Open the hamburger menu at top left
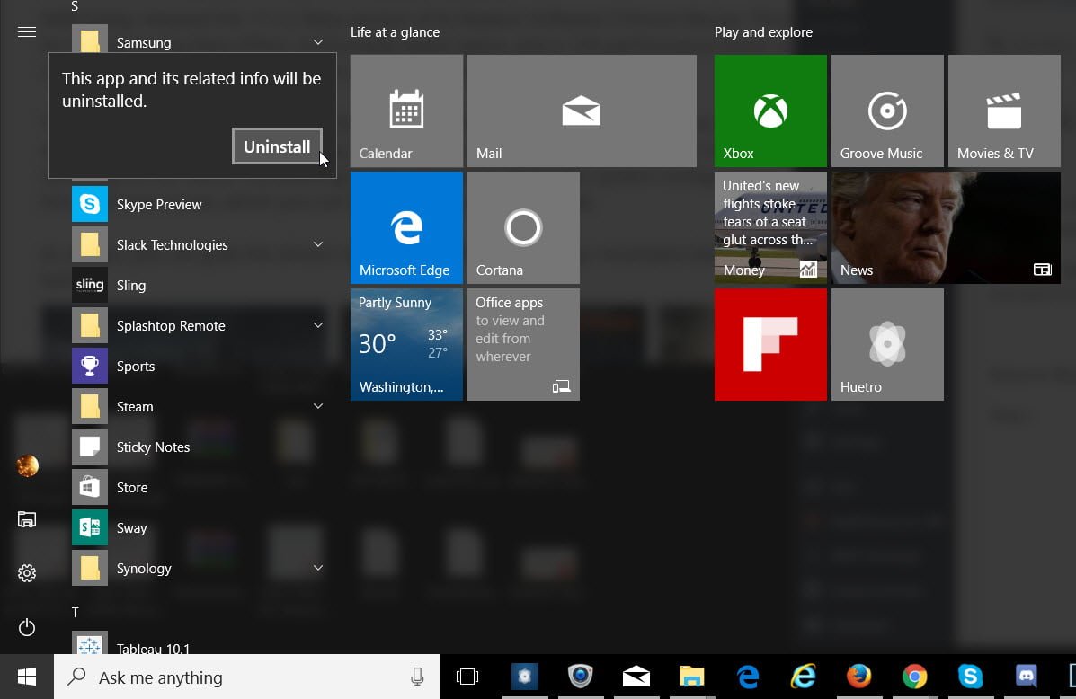Viewport: 1076px width, 699px height. click(27, 32)
